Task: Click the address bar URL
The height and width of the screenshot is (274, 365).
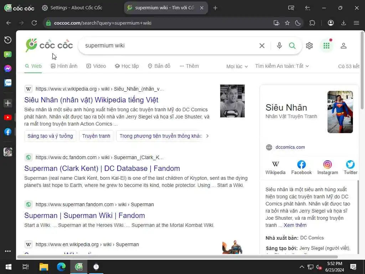Action: 103,23
